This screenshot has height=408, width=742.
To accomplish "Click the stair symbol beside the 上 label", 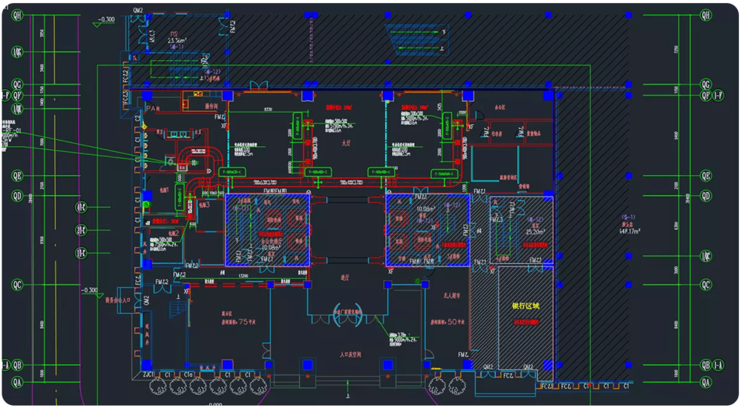I will coord(179,310).
